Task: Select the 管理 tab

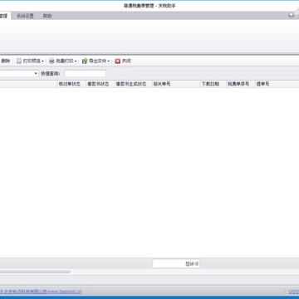Action: tap(4, 16)
